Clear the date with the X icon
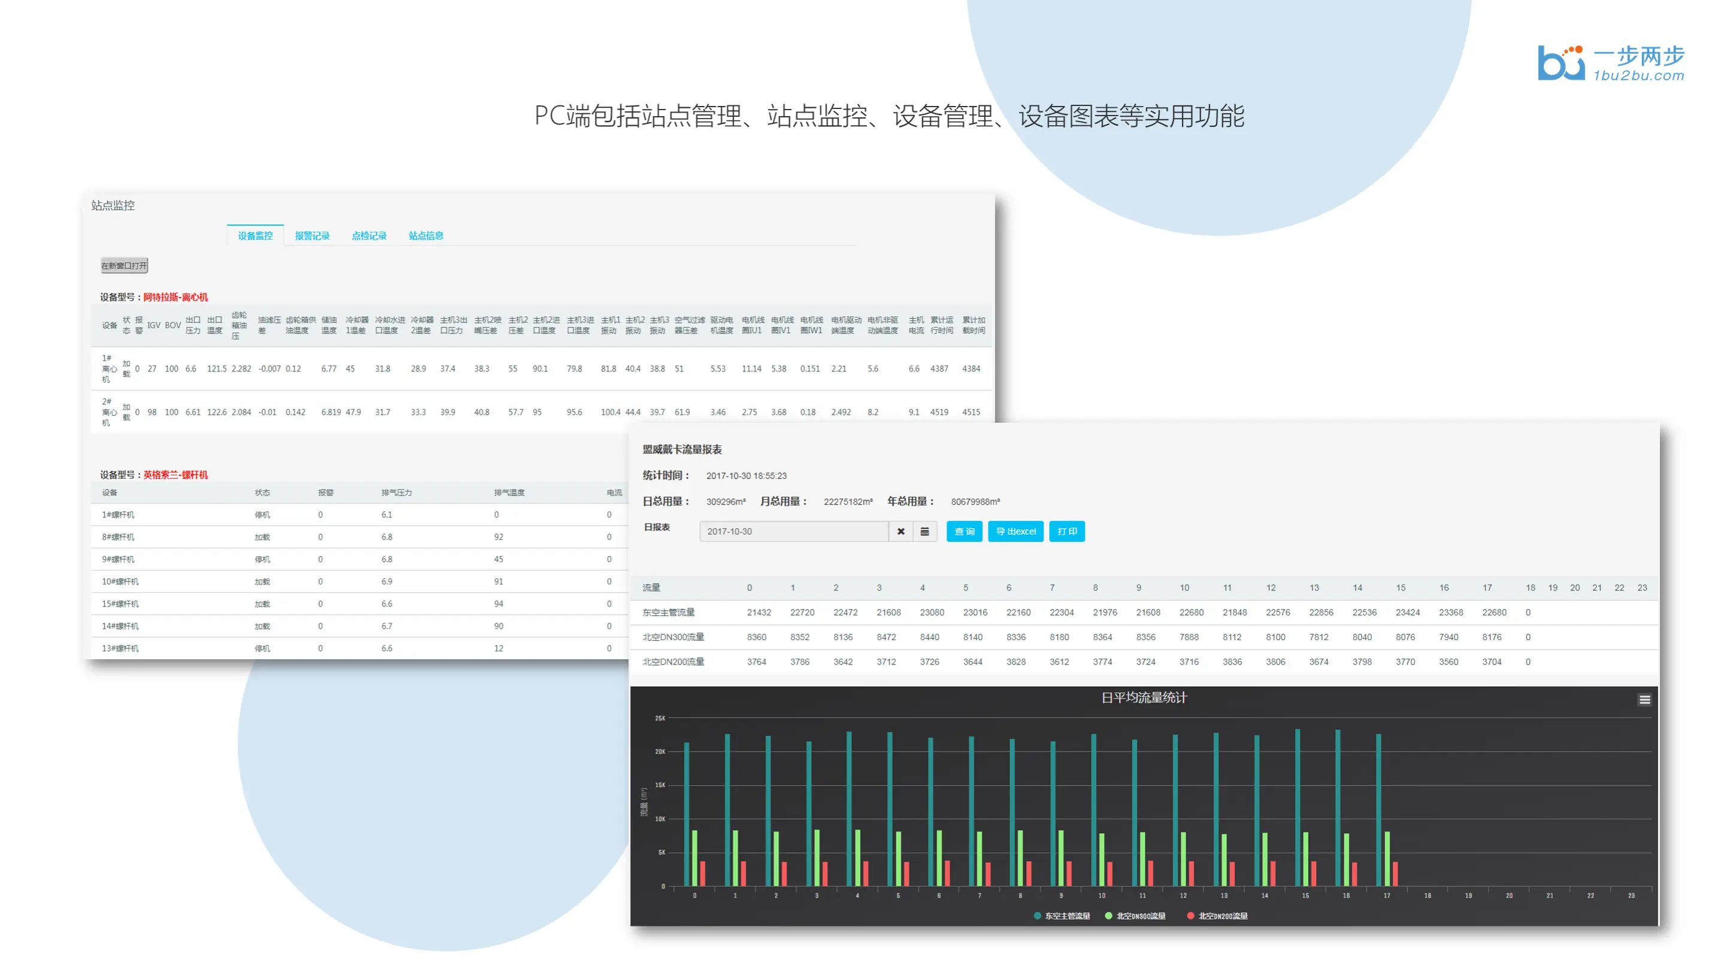The image size is (1724, 970). 901,531
